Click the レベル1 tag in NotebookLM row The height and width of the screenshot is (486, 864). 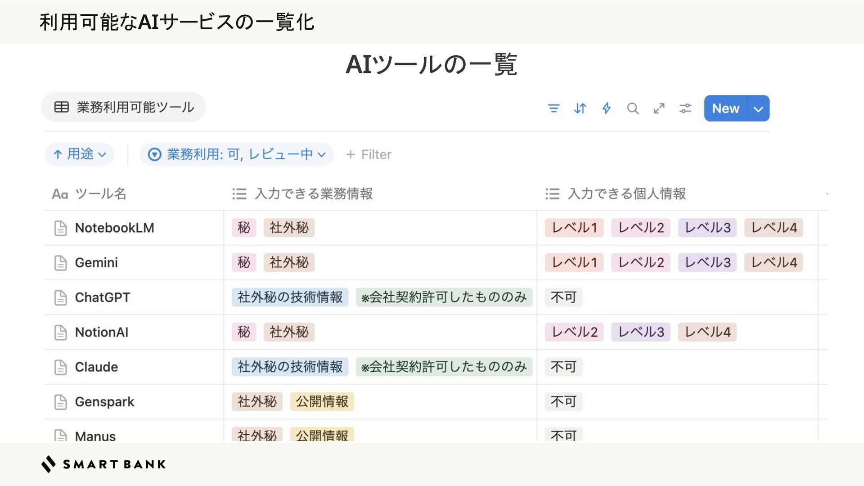coord(574,228)
